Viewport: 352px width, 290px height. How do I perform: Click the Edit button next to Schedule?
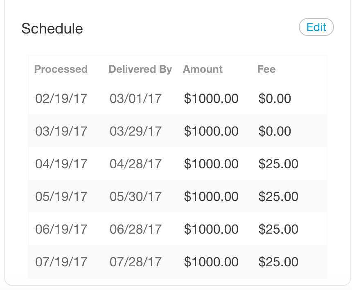(316, 27)
